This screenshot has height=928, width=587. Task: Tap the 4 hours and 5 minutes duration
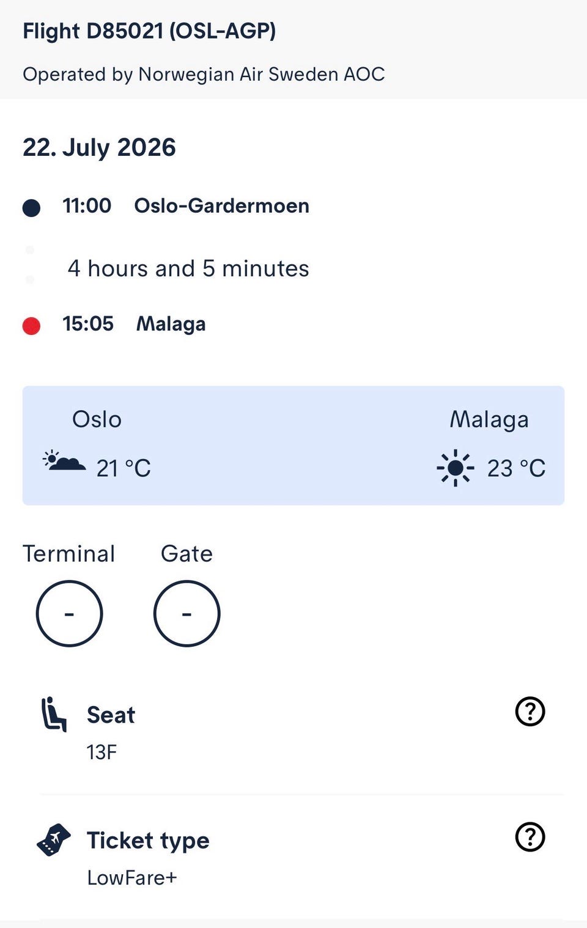click(188, 268)
